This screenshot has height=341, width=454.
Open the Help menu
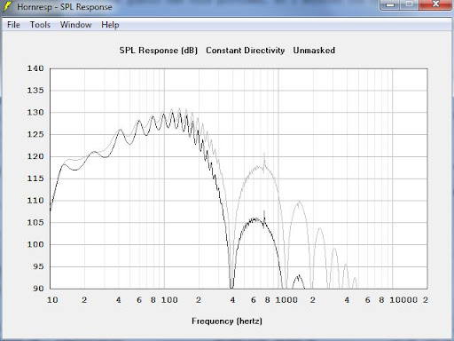(x=110, y=25)
